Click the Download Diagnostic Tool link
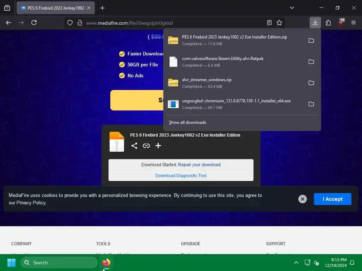 coord(181,176)
